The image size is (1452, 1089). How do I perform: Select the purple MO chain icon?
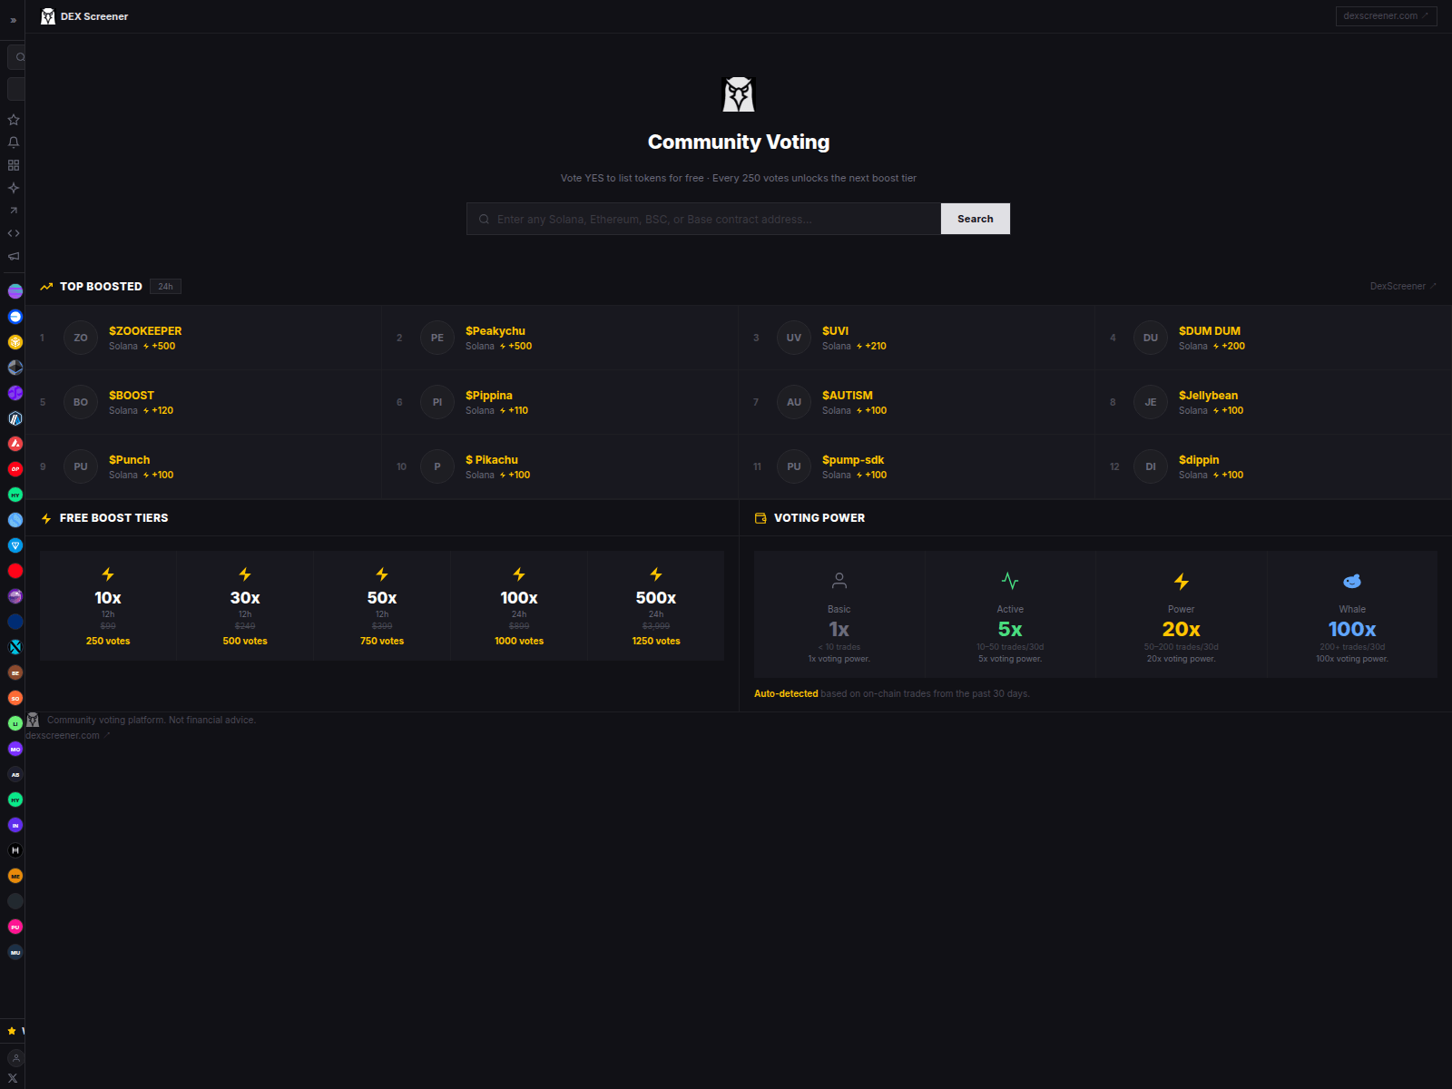[x=15, y=749]
